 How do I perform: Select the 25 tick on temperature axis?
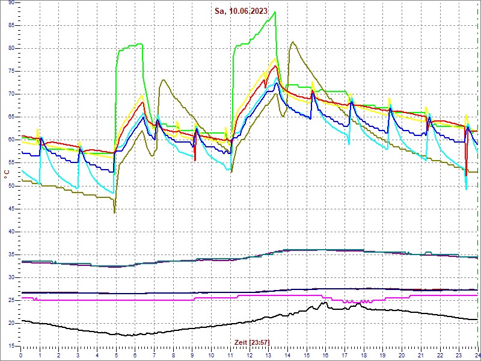(11, 301)
